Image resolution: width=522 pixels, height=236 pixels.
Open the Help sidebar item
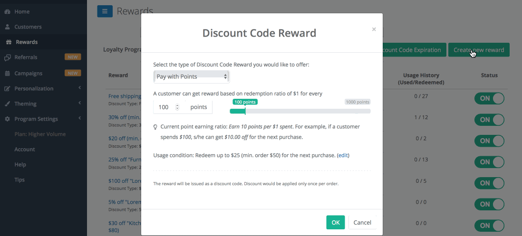(x=20, y=165)
